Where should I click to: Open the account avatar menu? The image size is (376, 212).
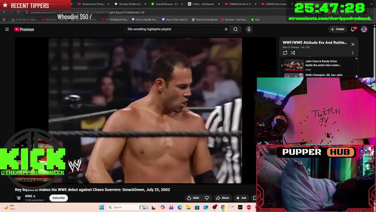[364, 29]
